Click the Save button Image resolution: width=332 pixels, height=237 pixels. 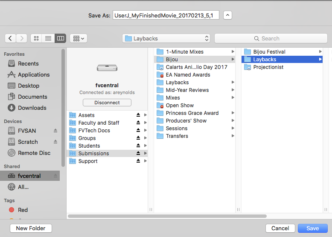312,228
